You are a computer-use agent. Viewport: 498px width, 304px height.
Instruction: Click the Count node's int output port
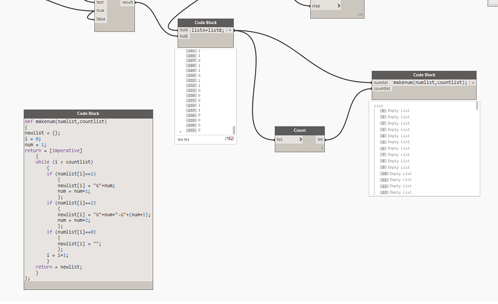coord(320,139)
